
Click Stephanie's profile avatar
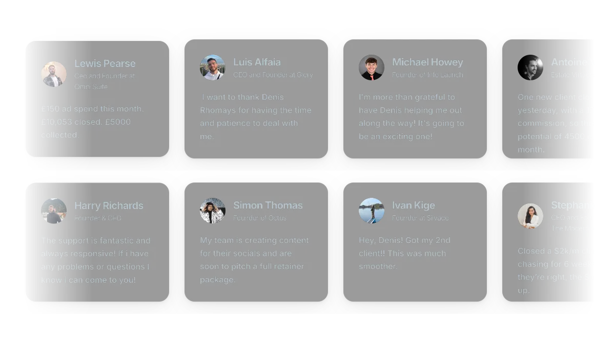coord(530,216)
